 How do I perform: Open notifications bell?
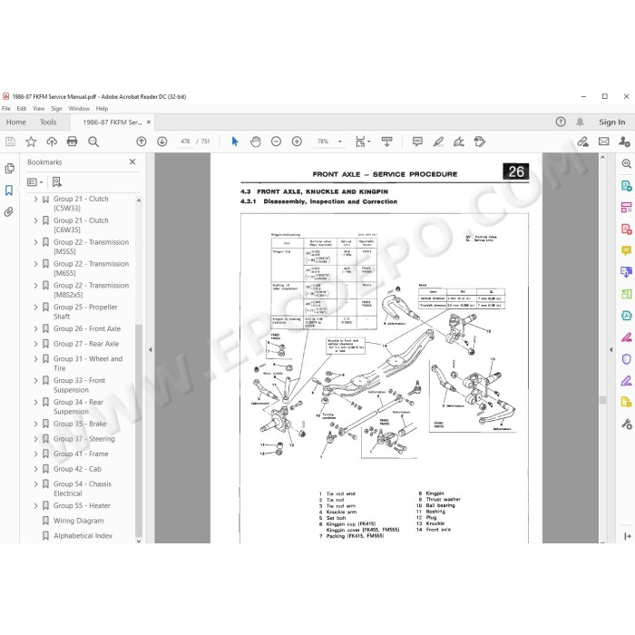[x=580, y=122]
